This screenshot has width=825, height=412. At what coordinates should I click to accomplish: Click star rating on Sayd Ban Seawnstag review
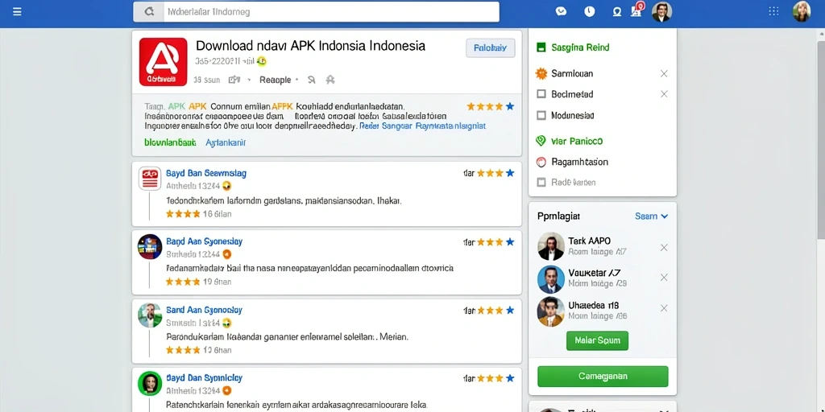(495, 173)
